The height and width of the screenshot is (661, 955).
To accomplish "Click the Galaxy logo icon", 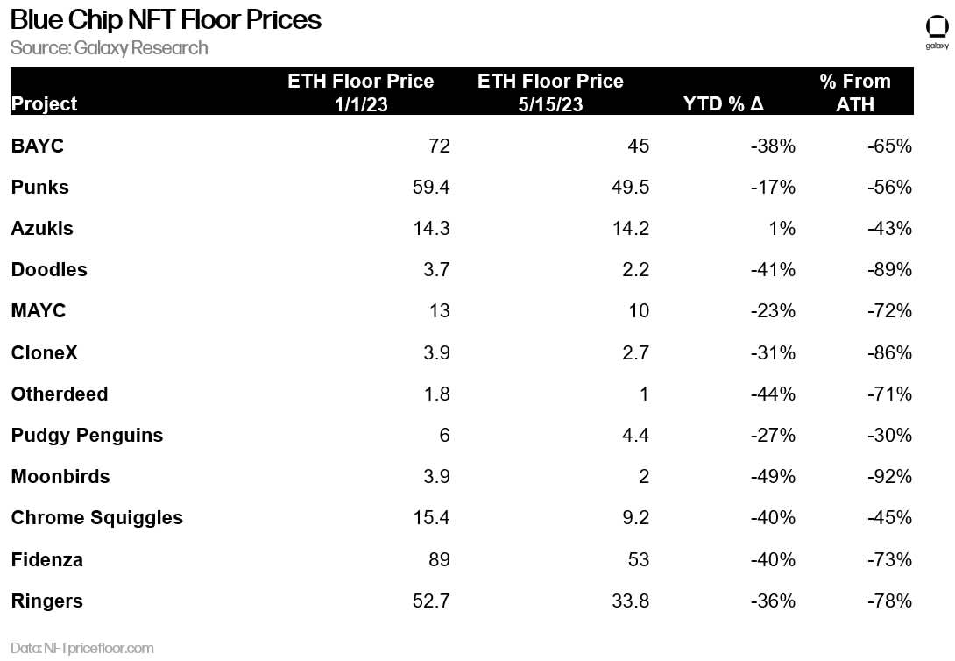I will point(937,26).
